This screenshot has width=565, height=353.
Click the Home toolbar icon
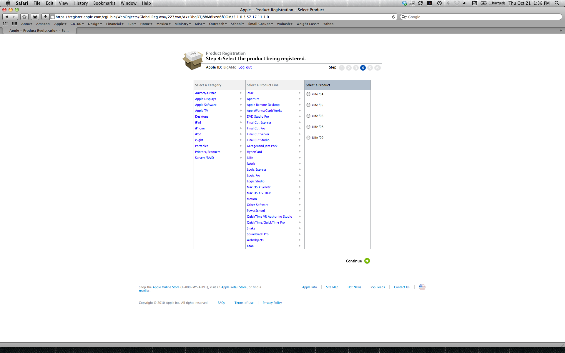point(25,17)
